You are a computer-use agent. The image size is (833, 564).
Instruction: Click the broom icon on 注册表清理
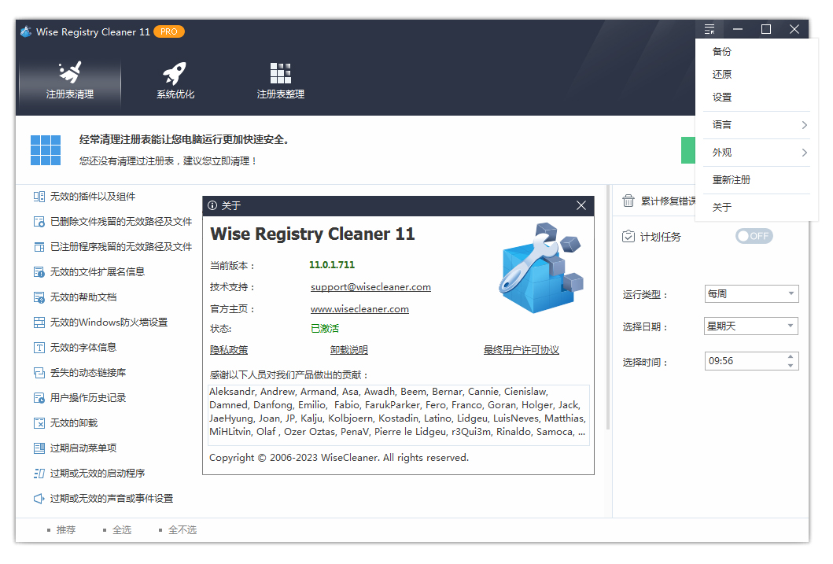pyautogui.click(x=69, y=72)
